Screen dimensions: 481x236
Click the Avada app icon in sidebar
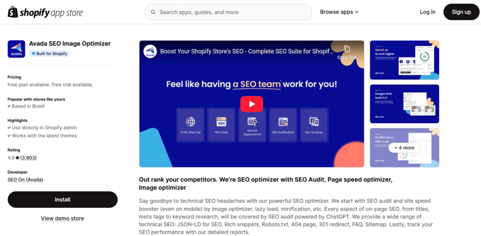16,48
